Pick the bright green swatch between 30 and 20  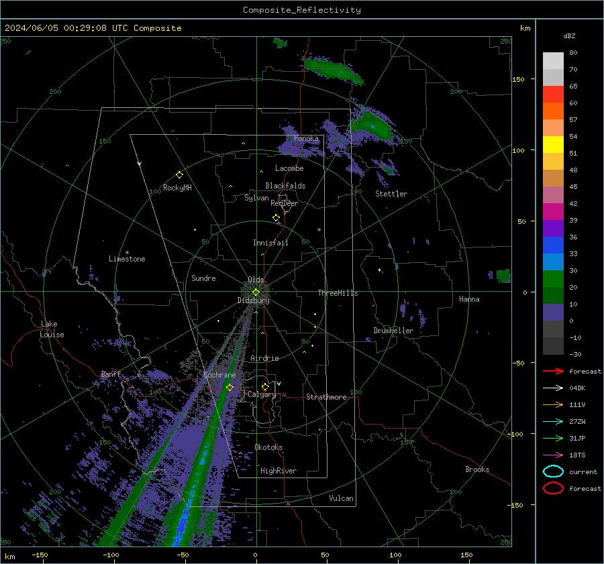(553, 279)
